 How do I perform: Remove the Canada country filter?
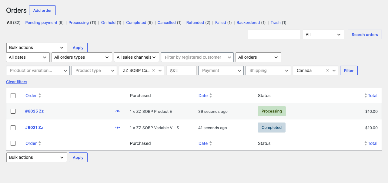point(327,70)
